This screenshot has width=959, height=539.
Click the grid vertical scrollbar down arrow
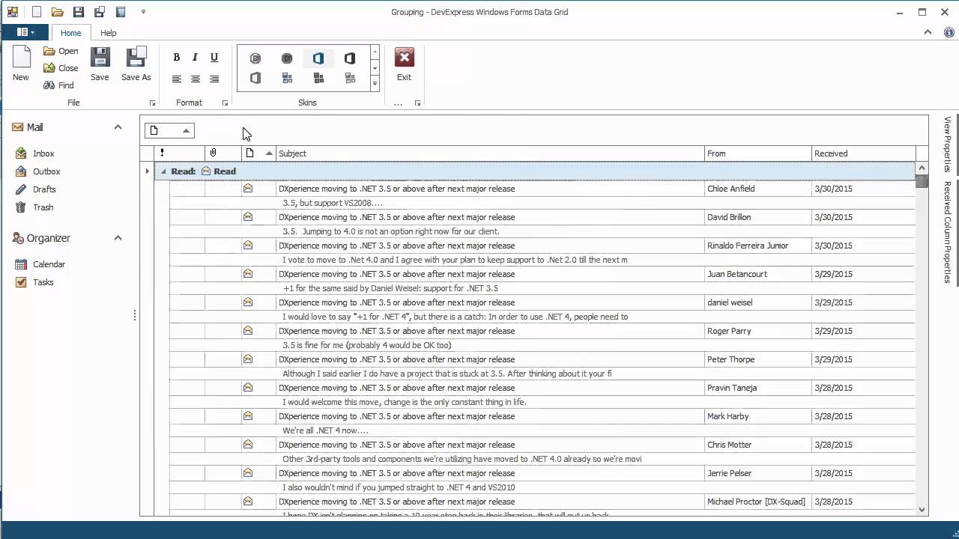pyautogui.click(x=922, y=509)
